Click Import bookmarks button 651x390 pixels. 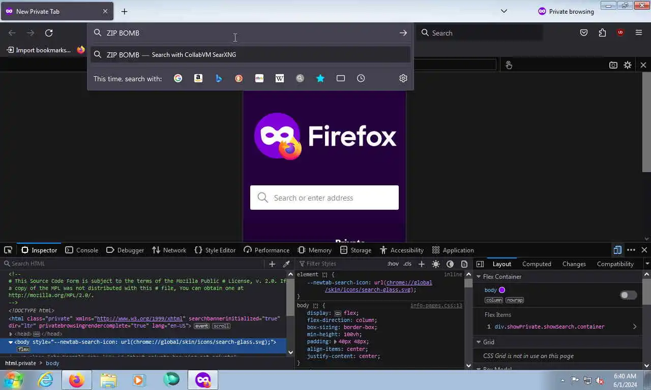[x=39, y=50]
